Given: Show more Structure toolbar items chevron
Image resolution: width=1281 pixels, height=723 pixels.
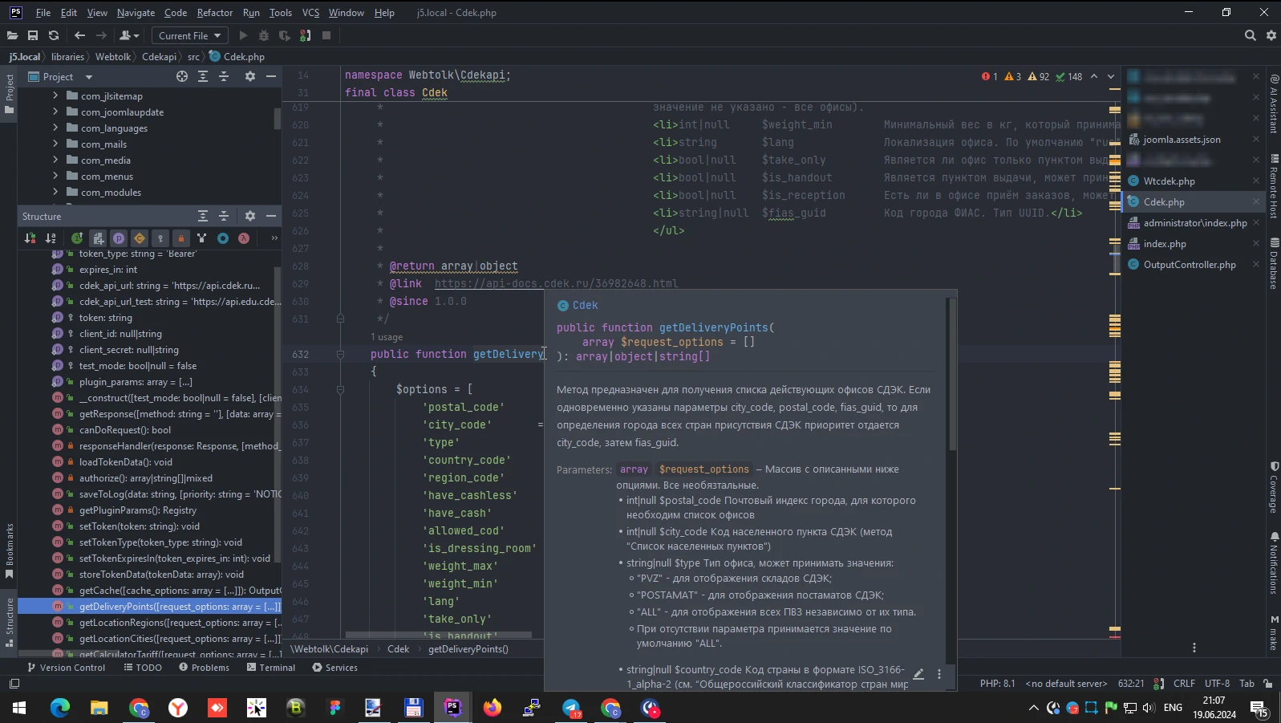Looking at the screenshot, I should (x=274, y=238).
